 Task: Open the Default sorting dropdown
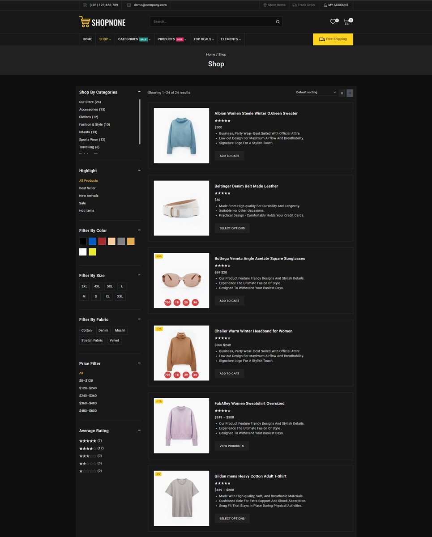coord(316,93)
